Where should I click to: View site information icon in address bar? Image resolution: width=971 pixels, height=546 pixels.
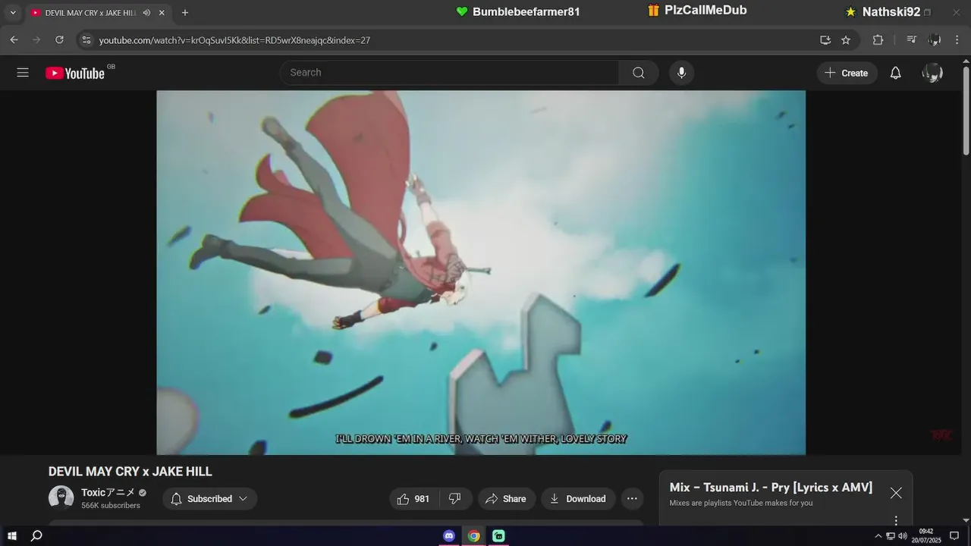tap(86, 39)
